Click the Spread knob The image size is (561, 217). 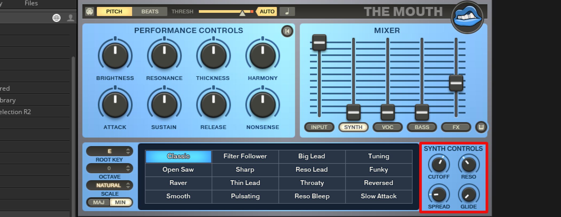[x=439, y=194]
